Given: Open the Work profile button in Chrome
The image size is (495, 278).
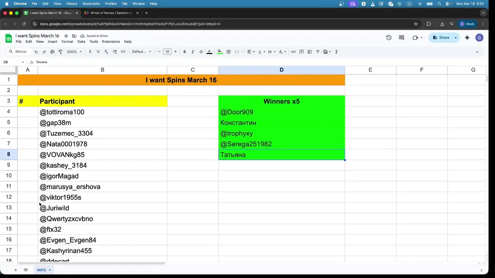Looking at the screenshot, I should tap(467, 24).
